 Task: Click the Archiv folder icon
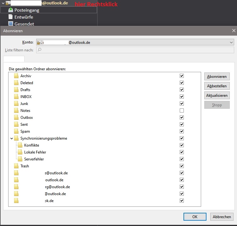click(x=16, y=76)
